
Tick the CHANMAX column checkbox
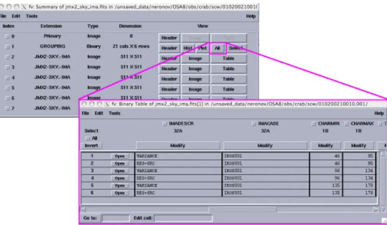click(346, 124)
